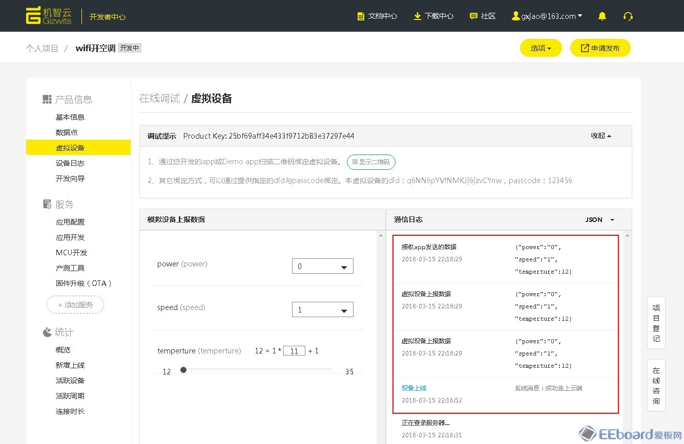Open 下载中心 in the top navigation
Image resolution: width=684 pixels, height=444 pixels.
tap(433, 16)
